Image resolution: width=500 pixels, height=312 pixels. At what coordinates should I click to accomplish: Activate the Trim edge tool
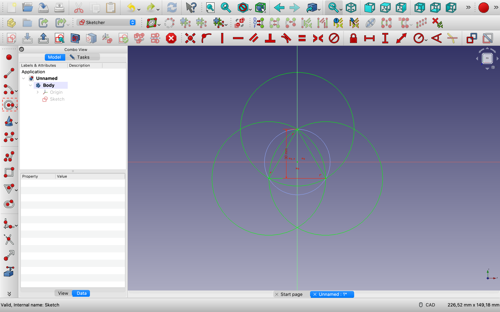coord(9,240)
